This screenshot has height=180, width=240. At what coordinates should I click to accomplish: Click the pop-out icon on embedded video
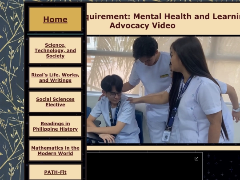point(196,159)
